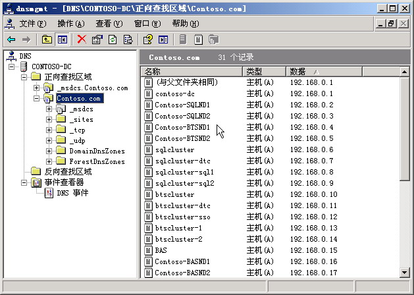Click the 反向查找区域 folder icon
The width and height of the screenshot is (414, 295).
36,172
